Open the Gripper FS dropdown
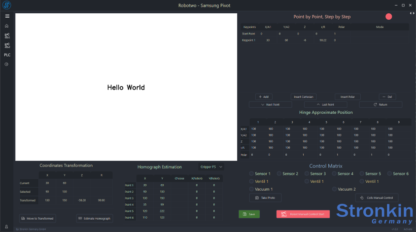This screenshot has height=232, width=416. coord(211,167)
